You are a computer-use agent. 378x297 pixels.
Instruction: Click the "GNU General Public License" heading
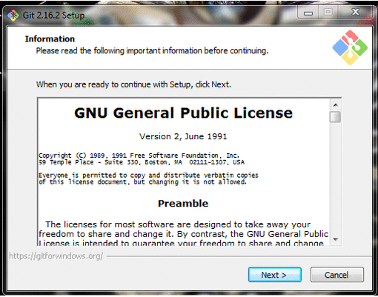coord(184,113)
